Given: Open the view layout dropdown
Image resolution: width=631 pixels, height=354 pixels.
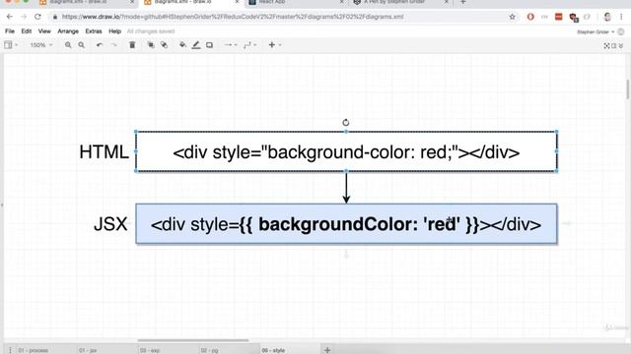Looking at the screenshot, I should coord(11,45).
